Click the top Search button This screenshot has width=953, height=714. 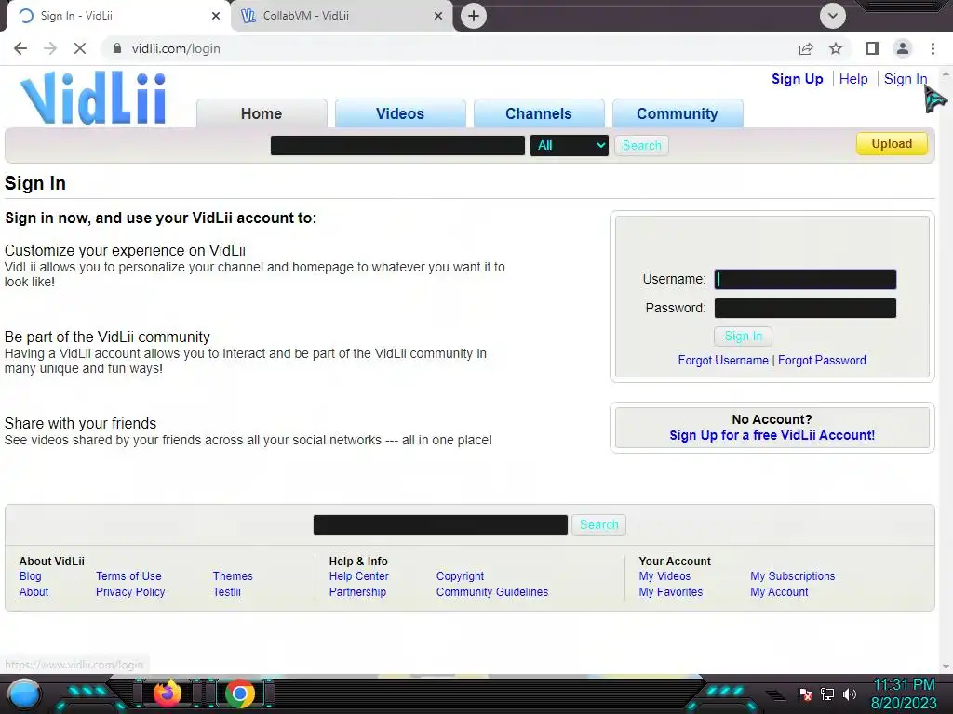tap(641, 146)
